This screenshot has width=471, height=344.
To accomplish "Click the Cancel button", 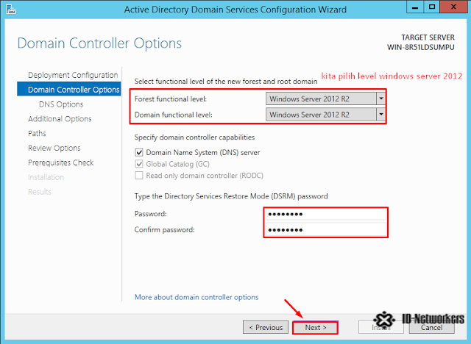I will [x=432, y=327].
